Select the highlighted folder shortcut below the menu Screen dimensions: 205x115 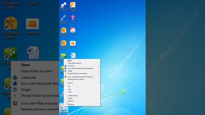coord(64,108)
